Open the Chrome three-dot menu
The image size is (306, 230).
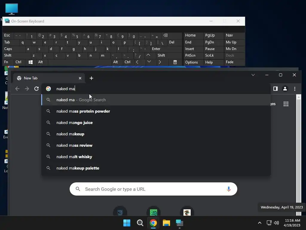tap(295, 89)
